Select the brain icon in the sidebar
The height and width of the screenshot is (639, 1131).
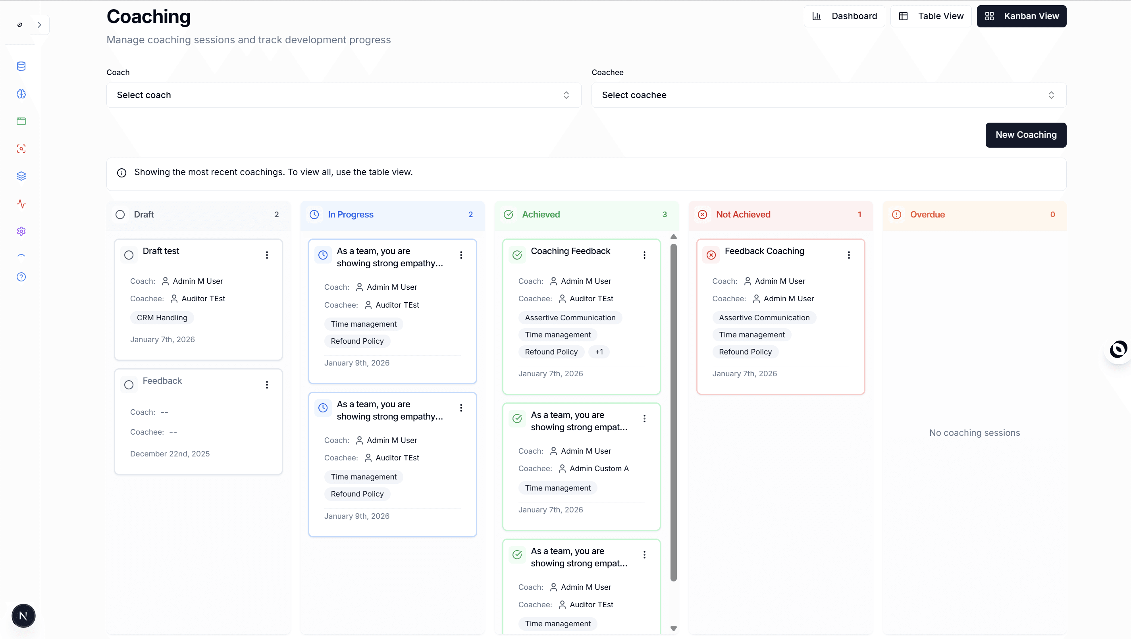(21, 94)
